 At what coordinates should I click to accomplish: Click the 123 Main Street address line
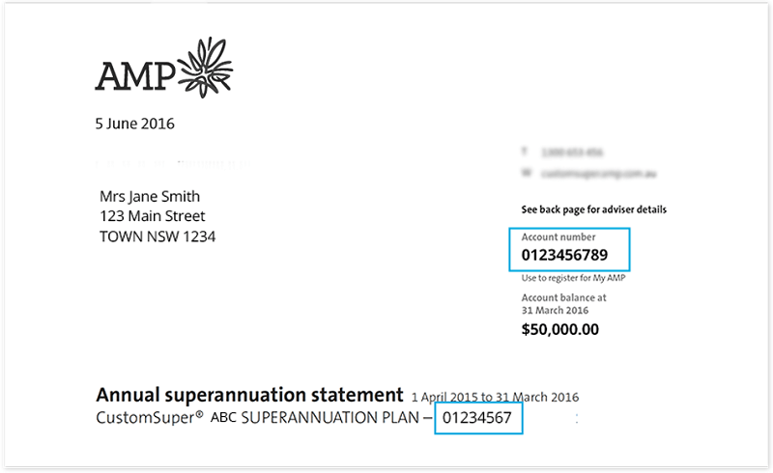(x=153, y=216)
